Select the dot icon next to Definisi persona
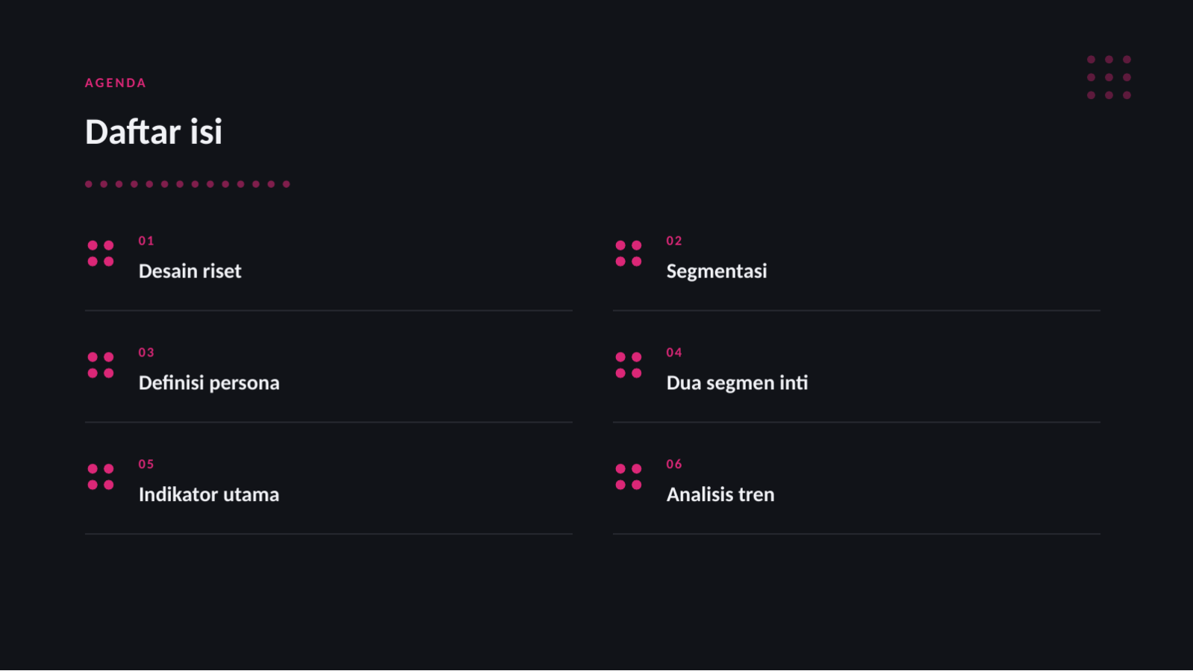This screenshot has width=1193, height=671. click(101, 365)
